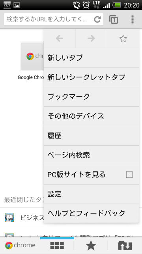The height and width of the screenshot is (254, 142).
Task: Open ヘルプとフィードバック menu entry
Action: pyautogui.click(x=91, y=214)
